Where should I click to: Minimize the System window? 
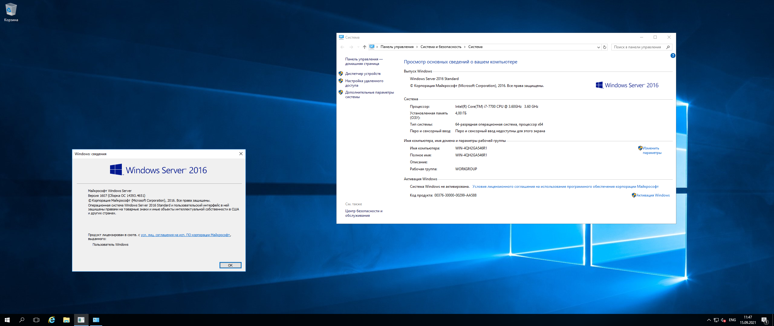click(x=641, y=37)
